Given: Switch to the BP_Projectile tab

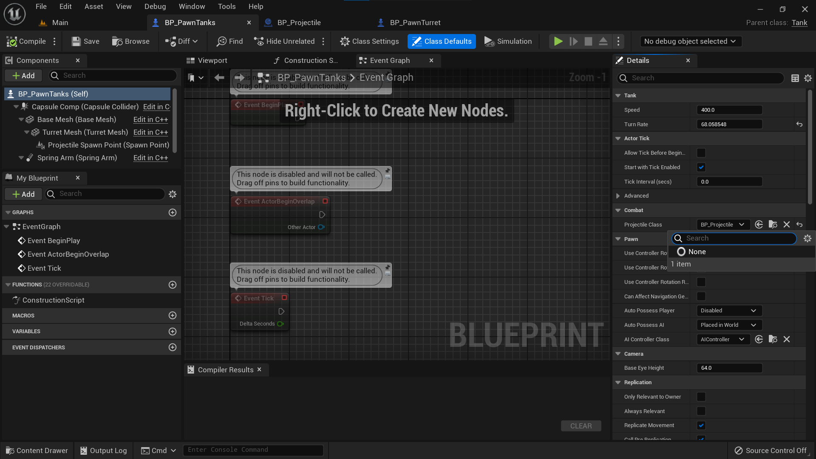Looking at the screenshot, I should [x=298, y=23].
